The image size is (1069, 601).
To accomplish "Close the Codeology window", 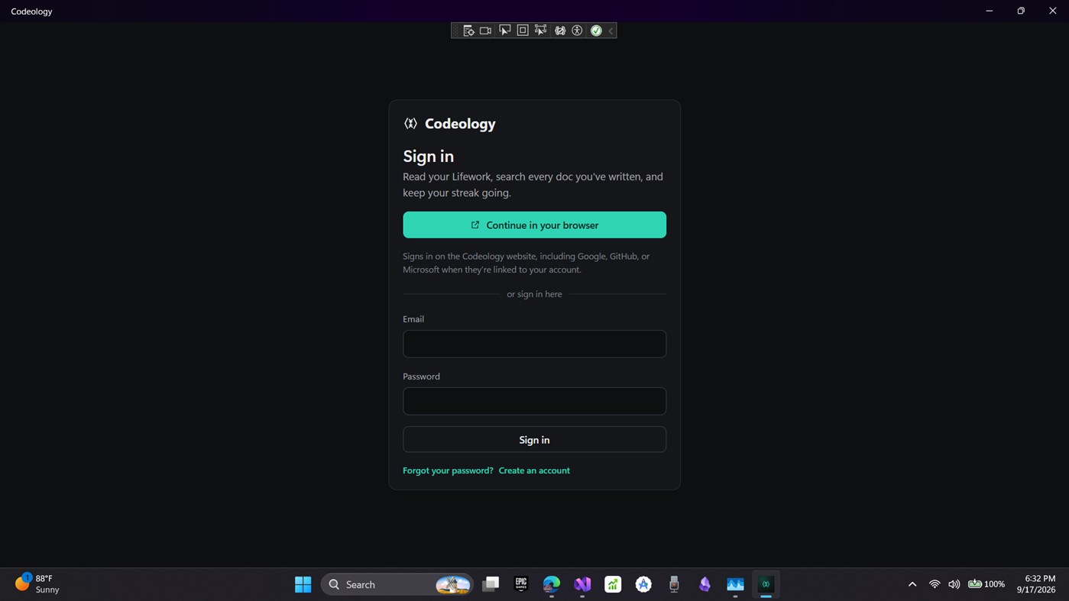I will tap(1052, 11).
